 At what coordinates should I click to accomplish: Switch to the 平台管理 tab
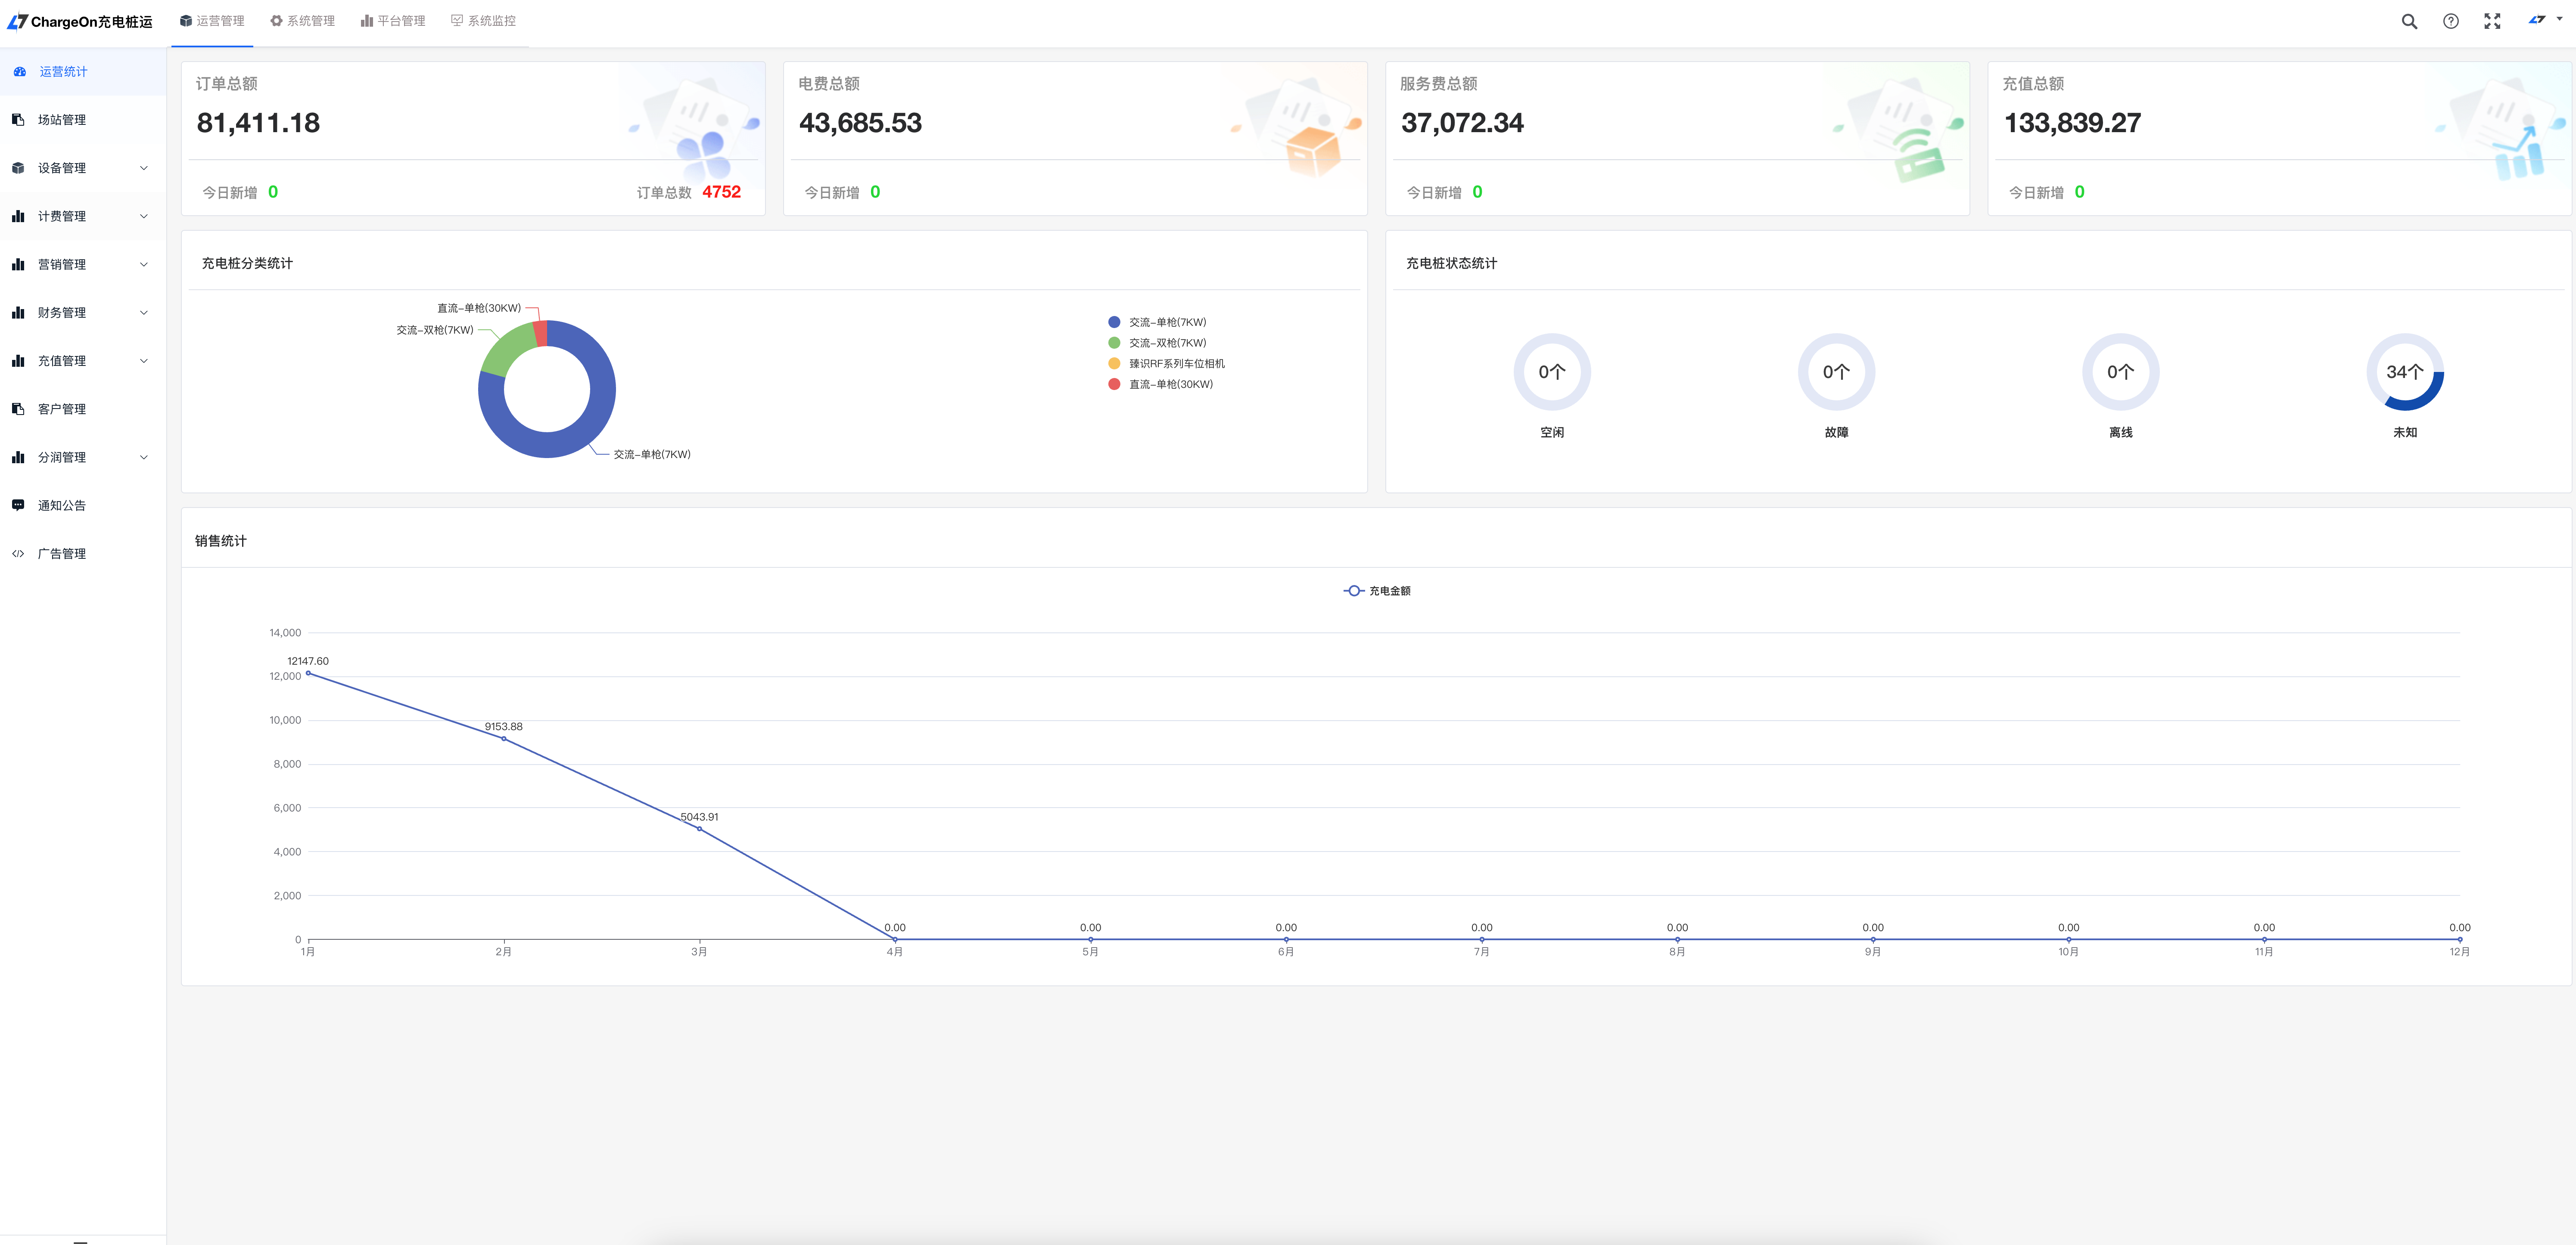point(393,21)
